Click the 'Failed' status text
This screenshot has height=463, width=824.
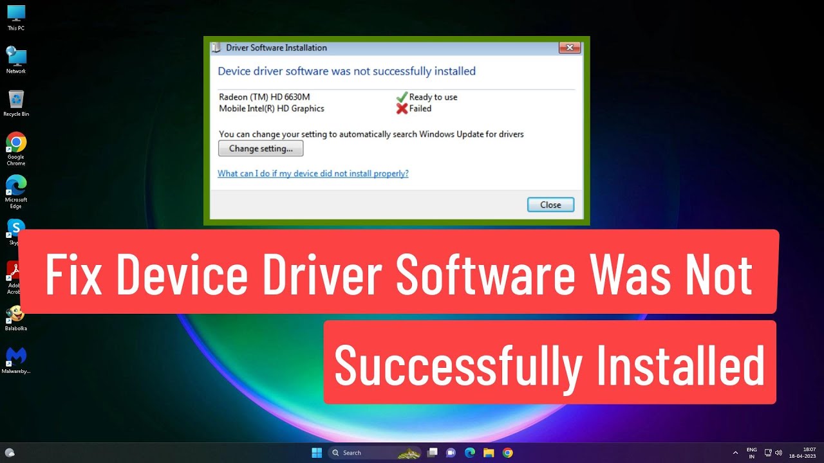click(420, 109)
